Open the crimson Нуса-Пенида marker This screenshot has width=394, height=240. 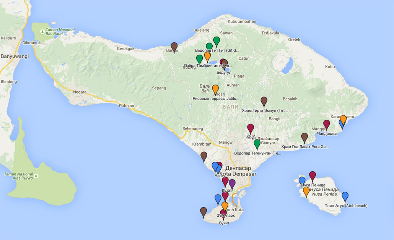click(313, 176)
